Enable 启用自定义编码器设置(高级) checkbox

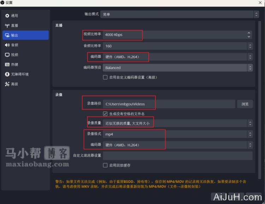tap(105, 77)
